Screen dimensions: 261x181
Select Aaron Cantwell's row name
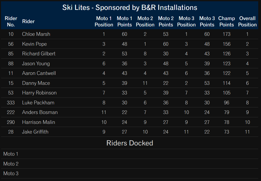39,73
